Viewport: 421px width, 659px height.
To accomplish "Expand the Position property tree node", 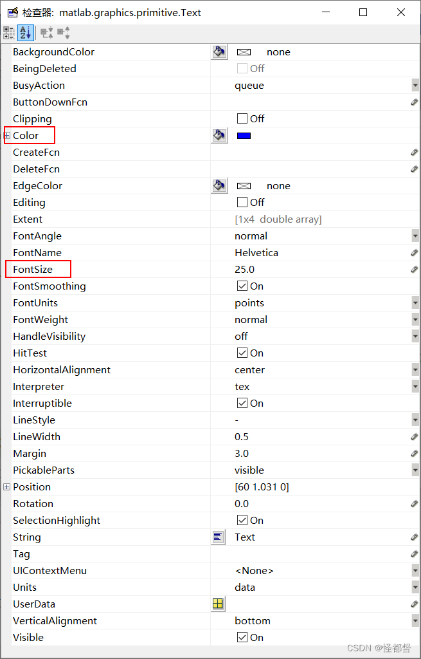I will point(6,487).
